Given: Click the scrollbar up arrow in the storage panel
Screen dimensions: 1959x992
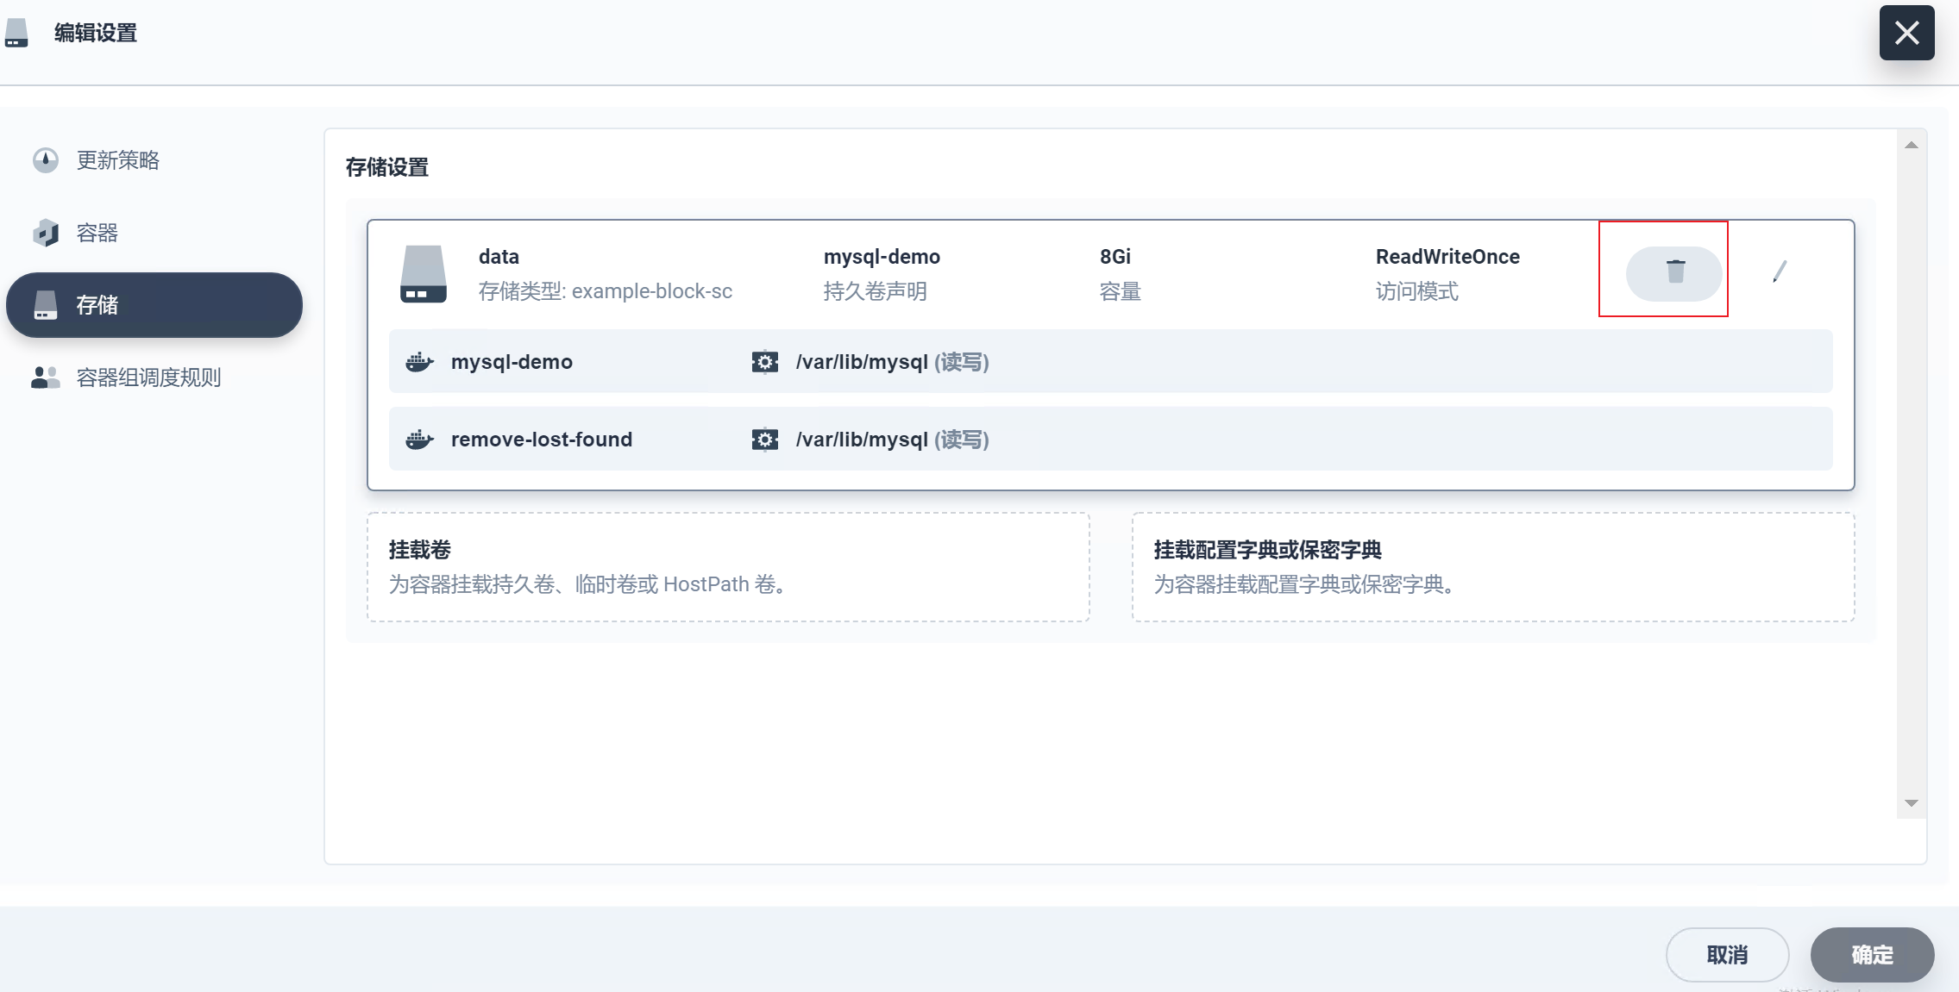Looking at the screenshot, I should tap(1912, 145).
